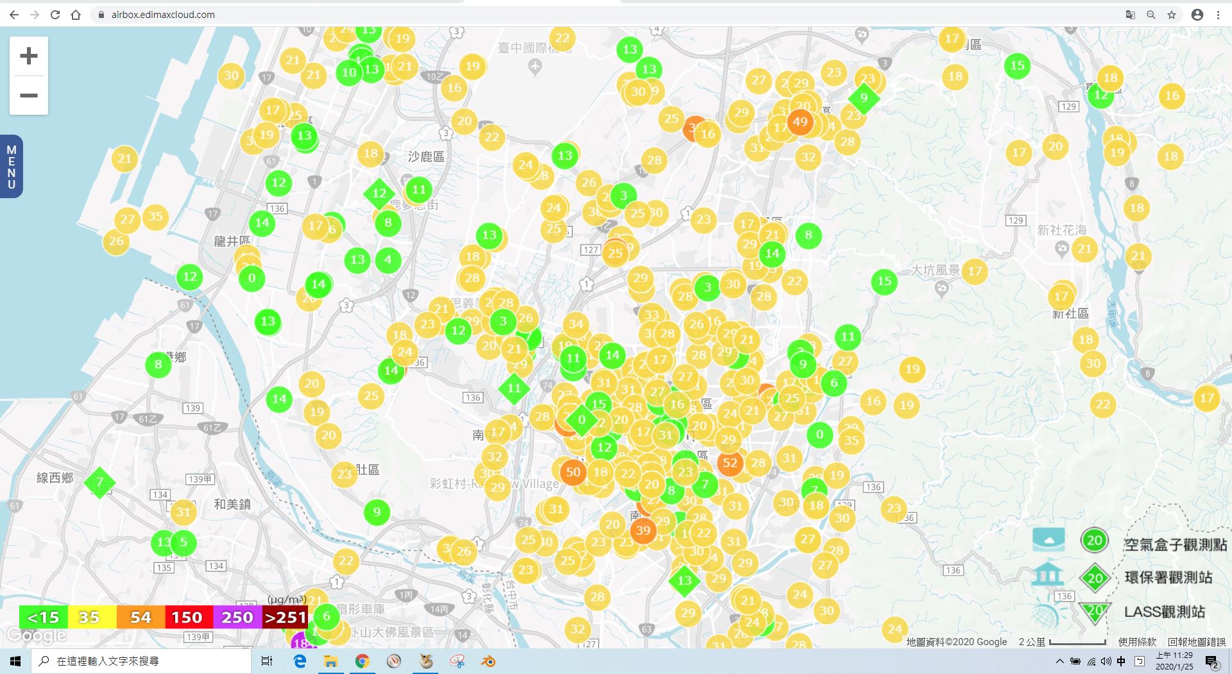1232x674 pixels.
Task: Launch Microsoft Edge from the taskbar
Action: tap(300, 661)
